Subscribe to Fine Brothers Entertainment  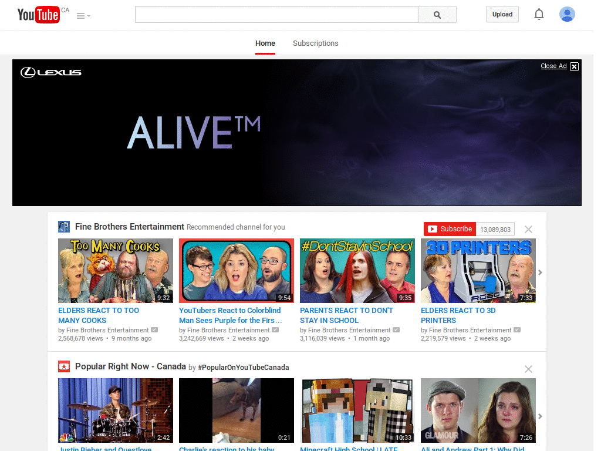click(450, 229)
